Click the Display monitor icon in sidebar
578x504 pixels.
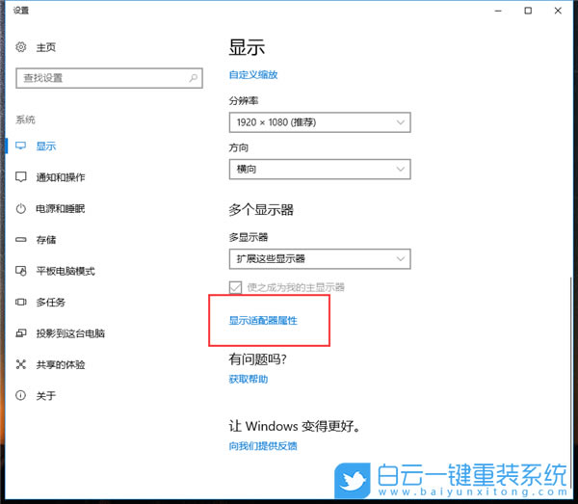(20, 146)
